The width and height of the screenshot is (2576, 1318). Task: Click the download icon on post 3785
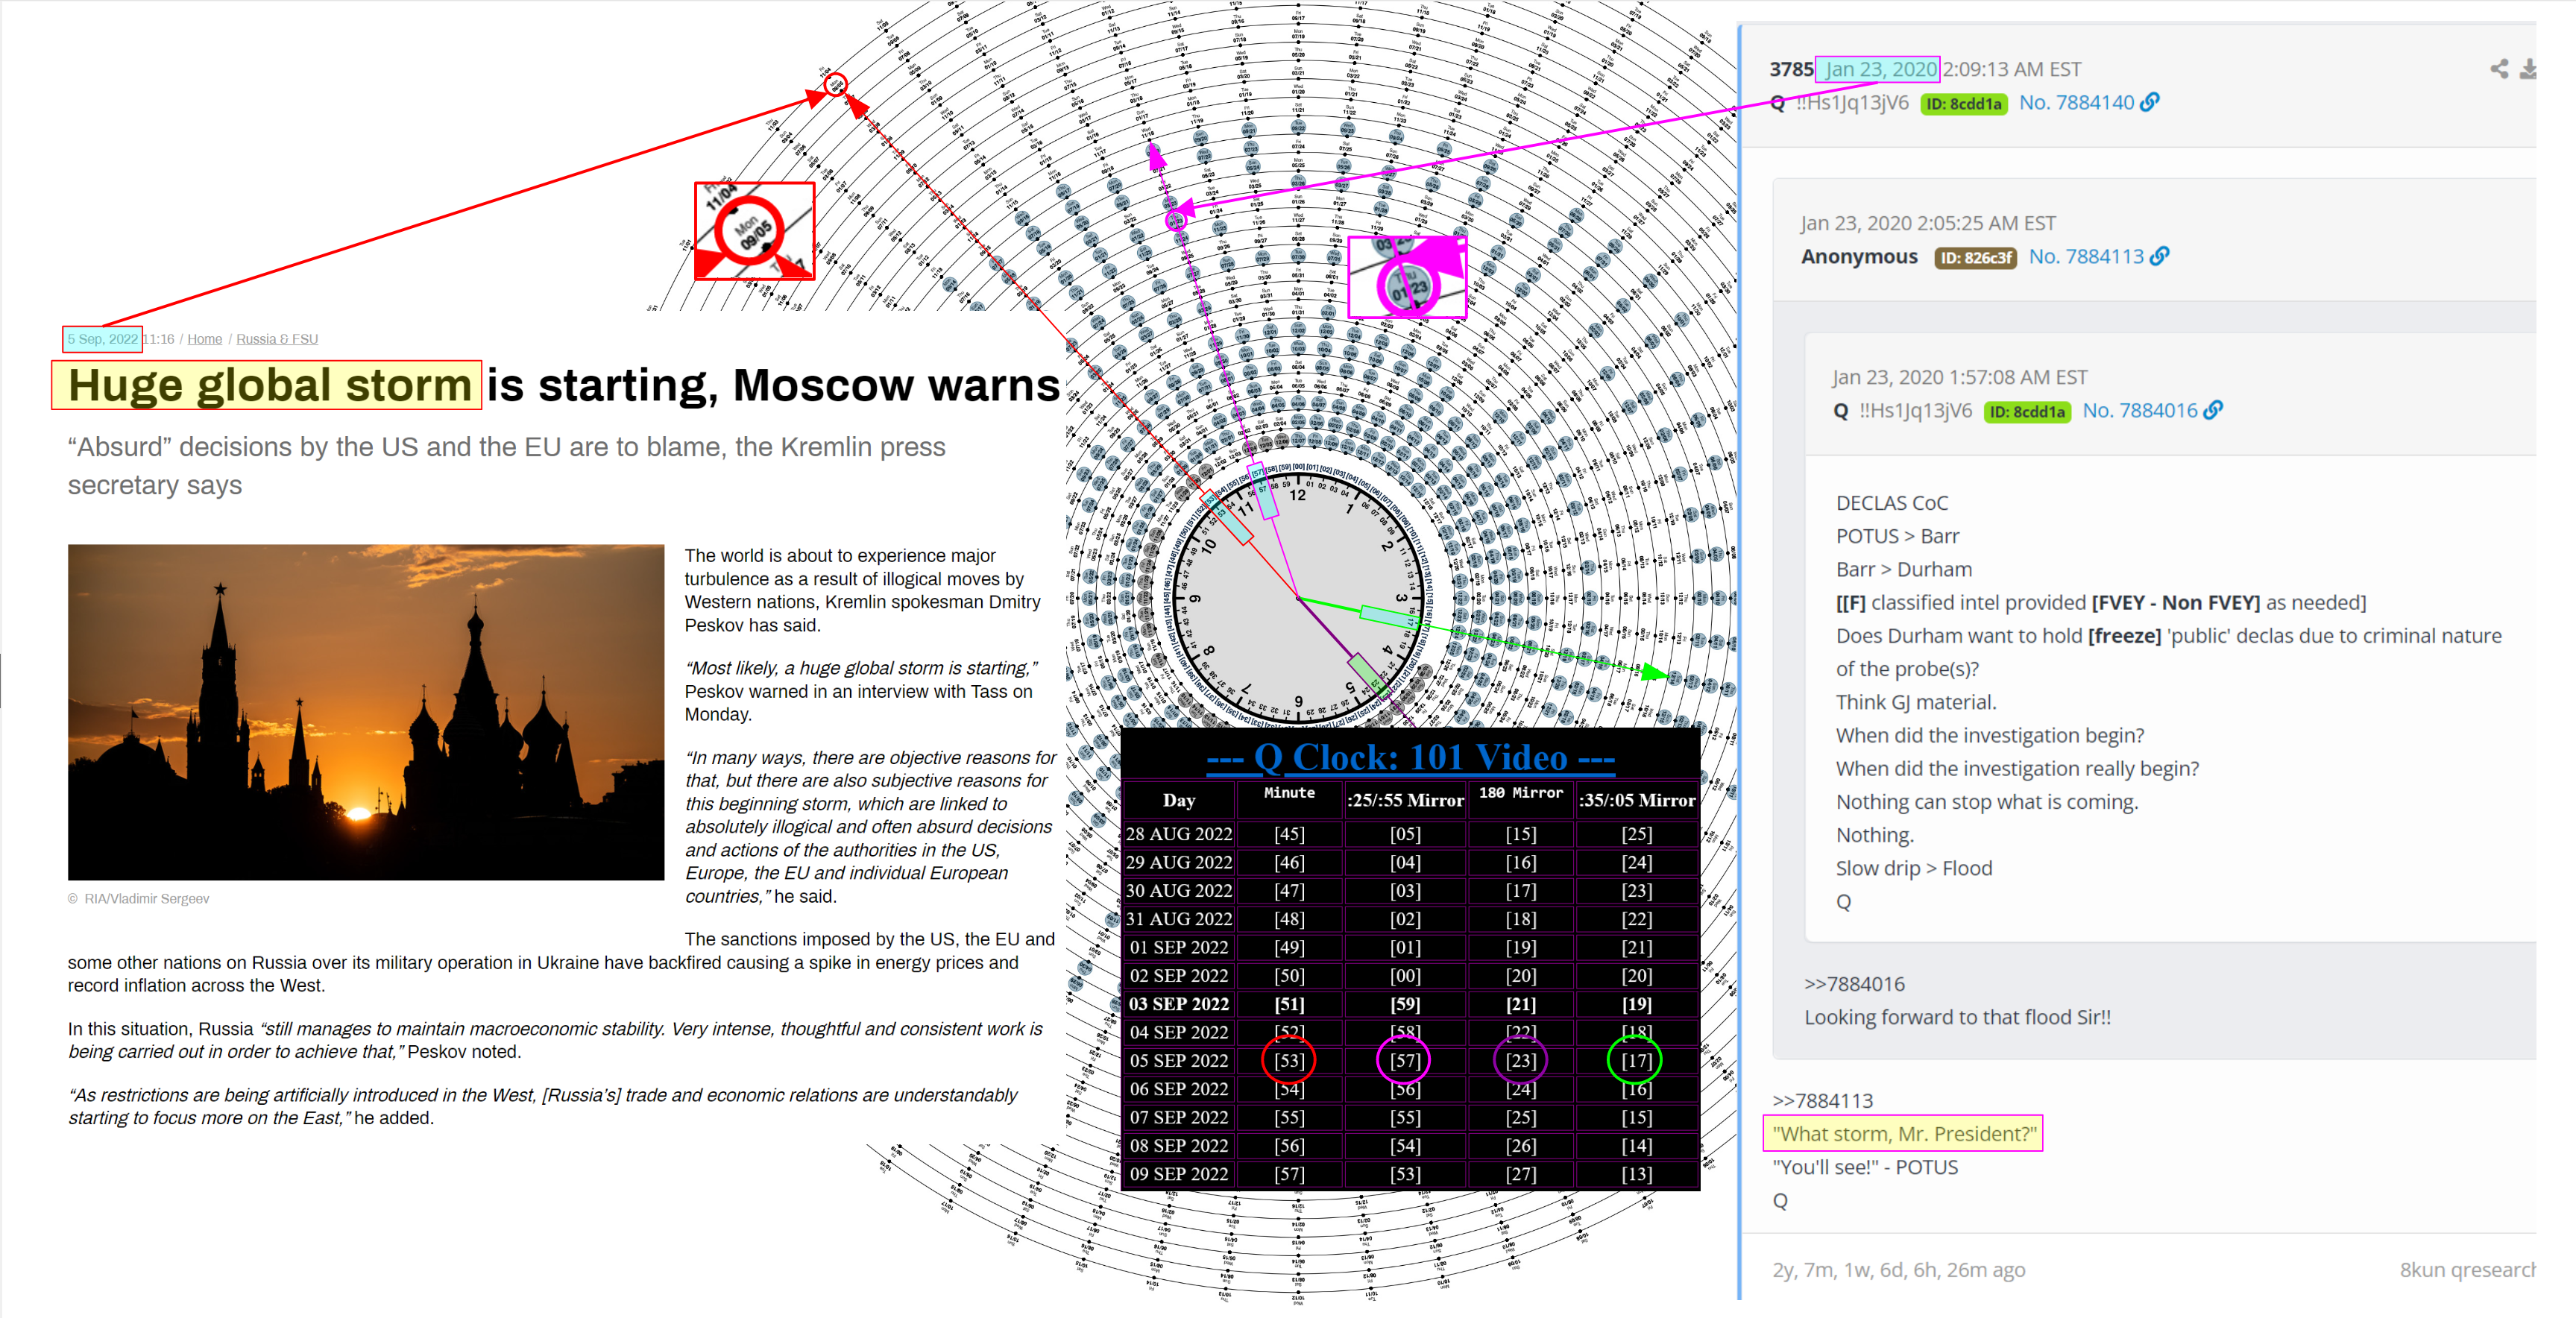point(2528,69)
